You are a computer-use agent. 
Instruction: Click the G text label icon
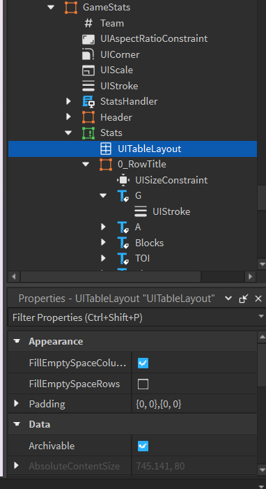123,196
